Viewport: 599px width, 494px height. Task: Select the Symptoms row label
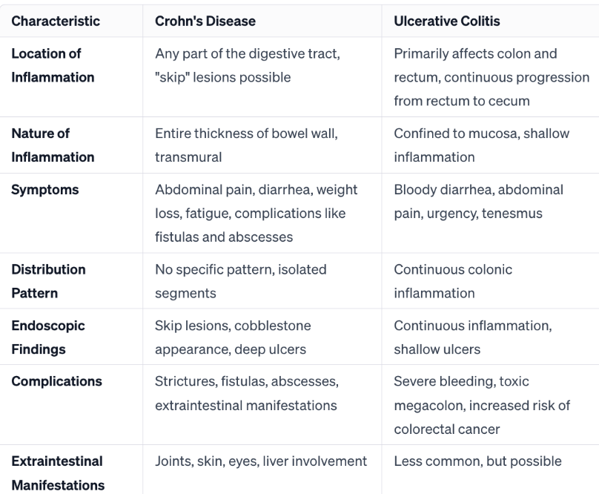pyautogui.click(x=45, y=190)
